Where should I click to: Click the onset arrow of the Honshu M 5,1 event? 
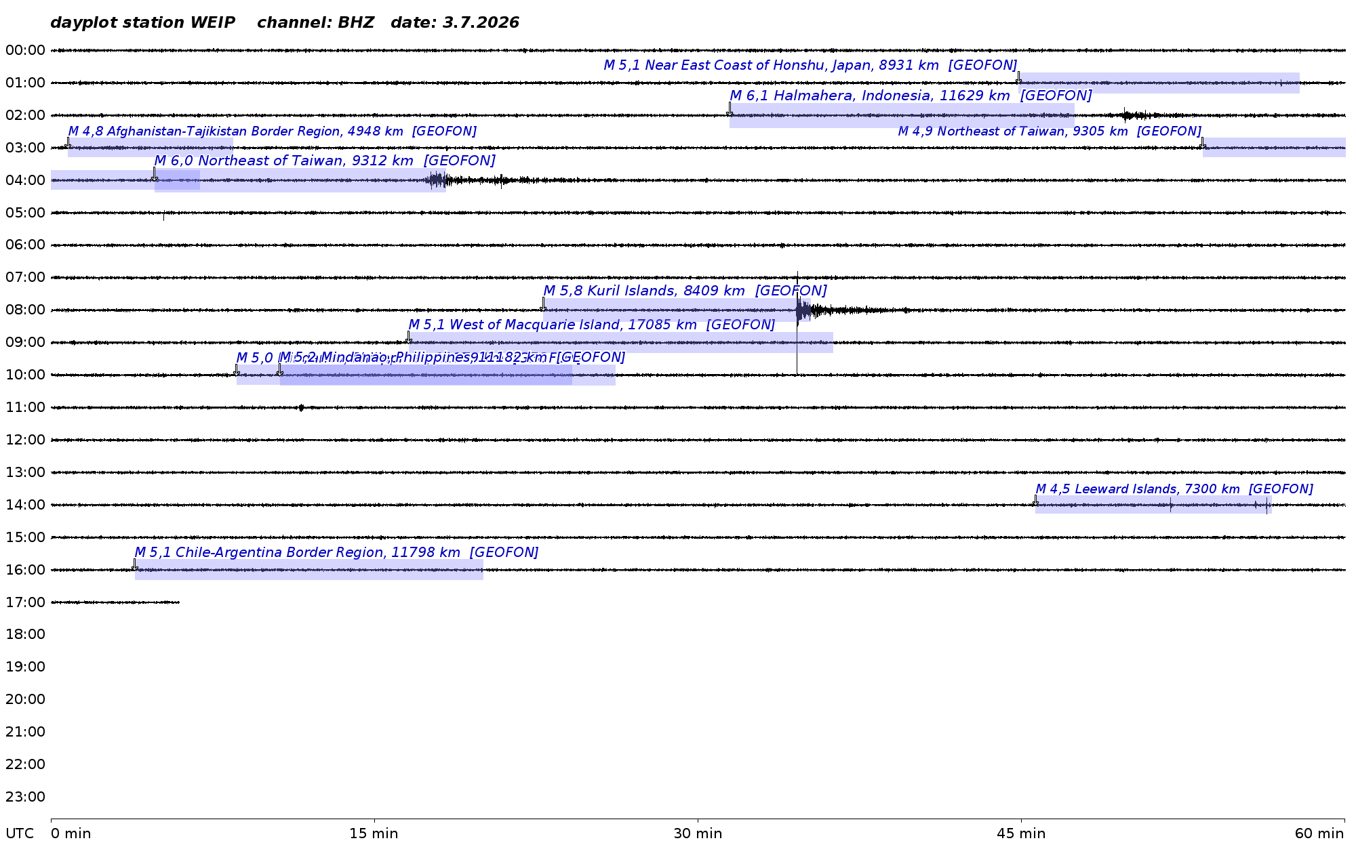click(x=1018, y=78)
